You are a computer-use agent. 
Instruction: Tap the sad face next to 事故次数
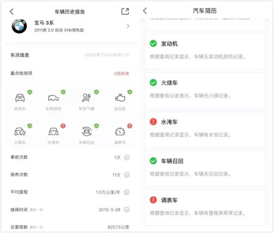pyautogui.click(x=127, y=157)
